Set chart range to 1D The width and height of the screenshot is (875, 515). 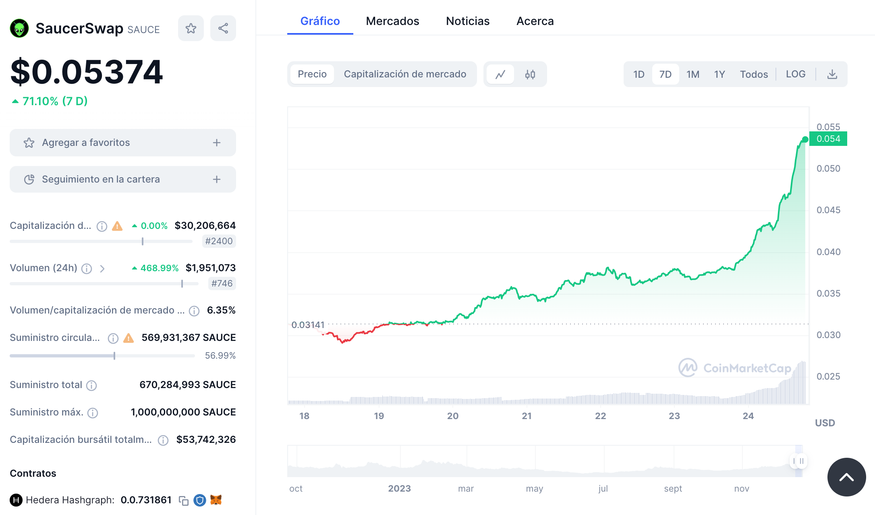639,74
